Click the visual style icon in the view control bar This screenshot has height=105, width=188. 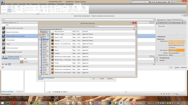[x=56, y=92]
